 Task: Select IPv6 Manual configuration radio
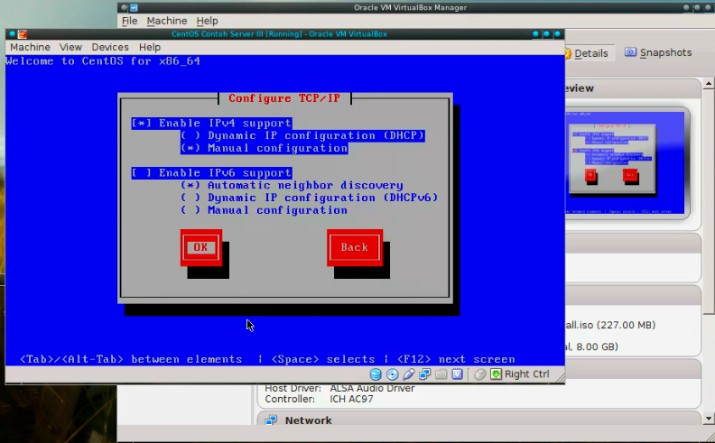tap(264, 210)
